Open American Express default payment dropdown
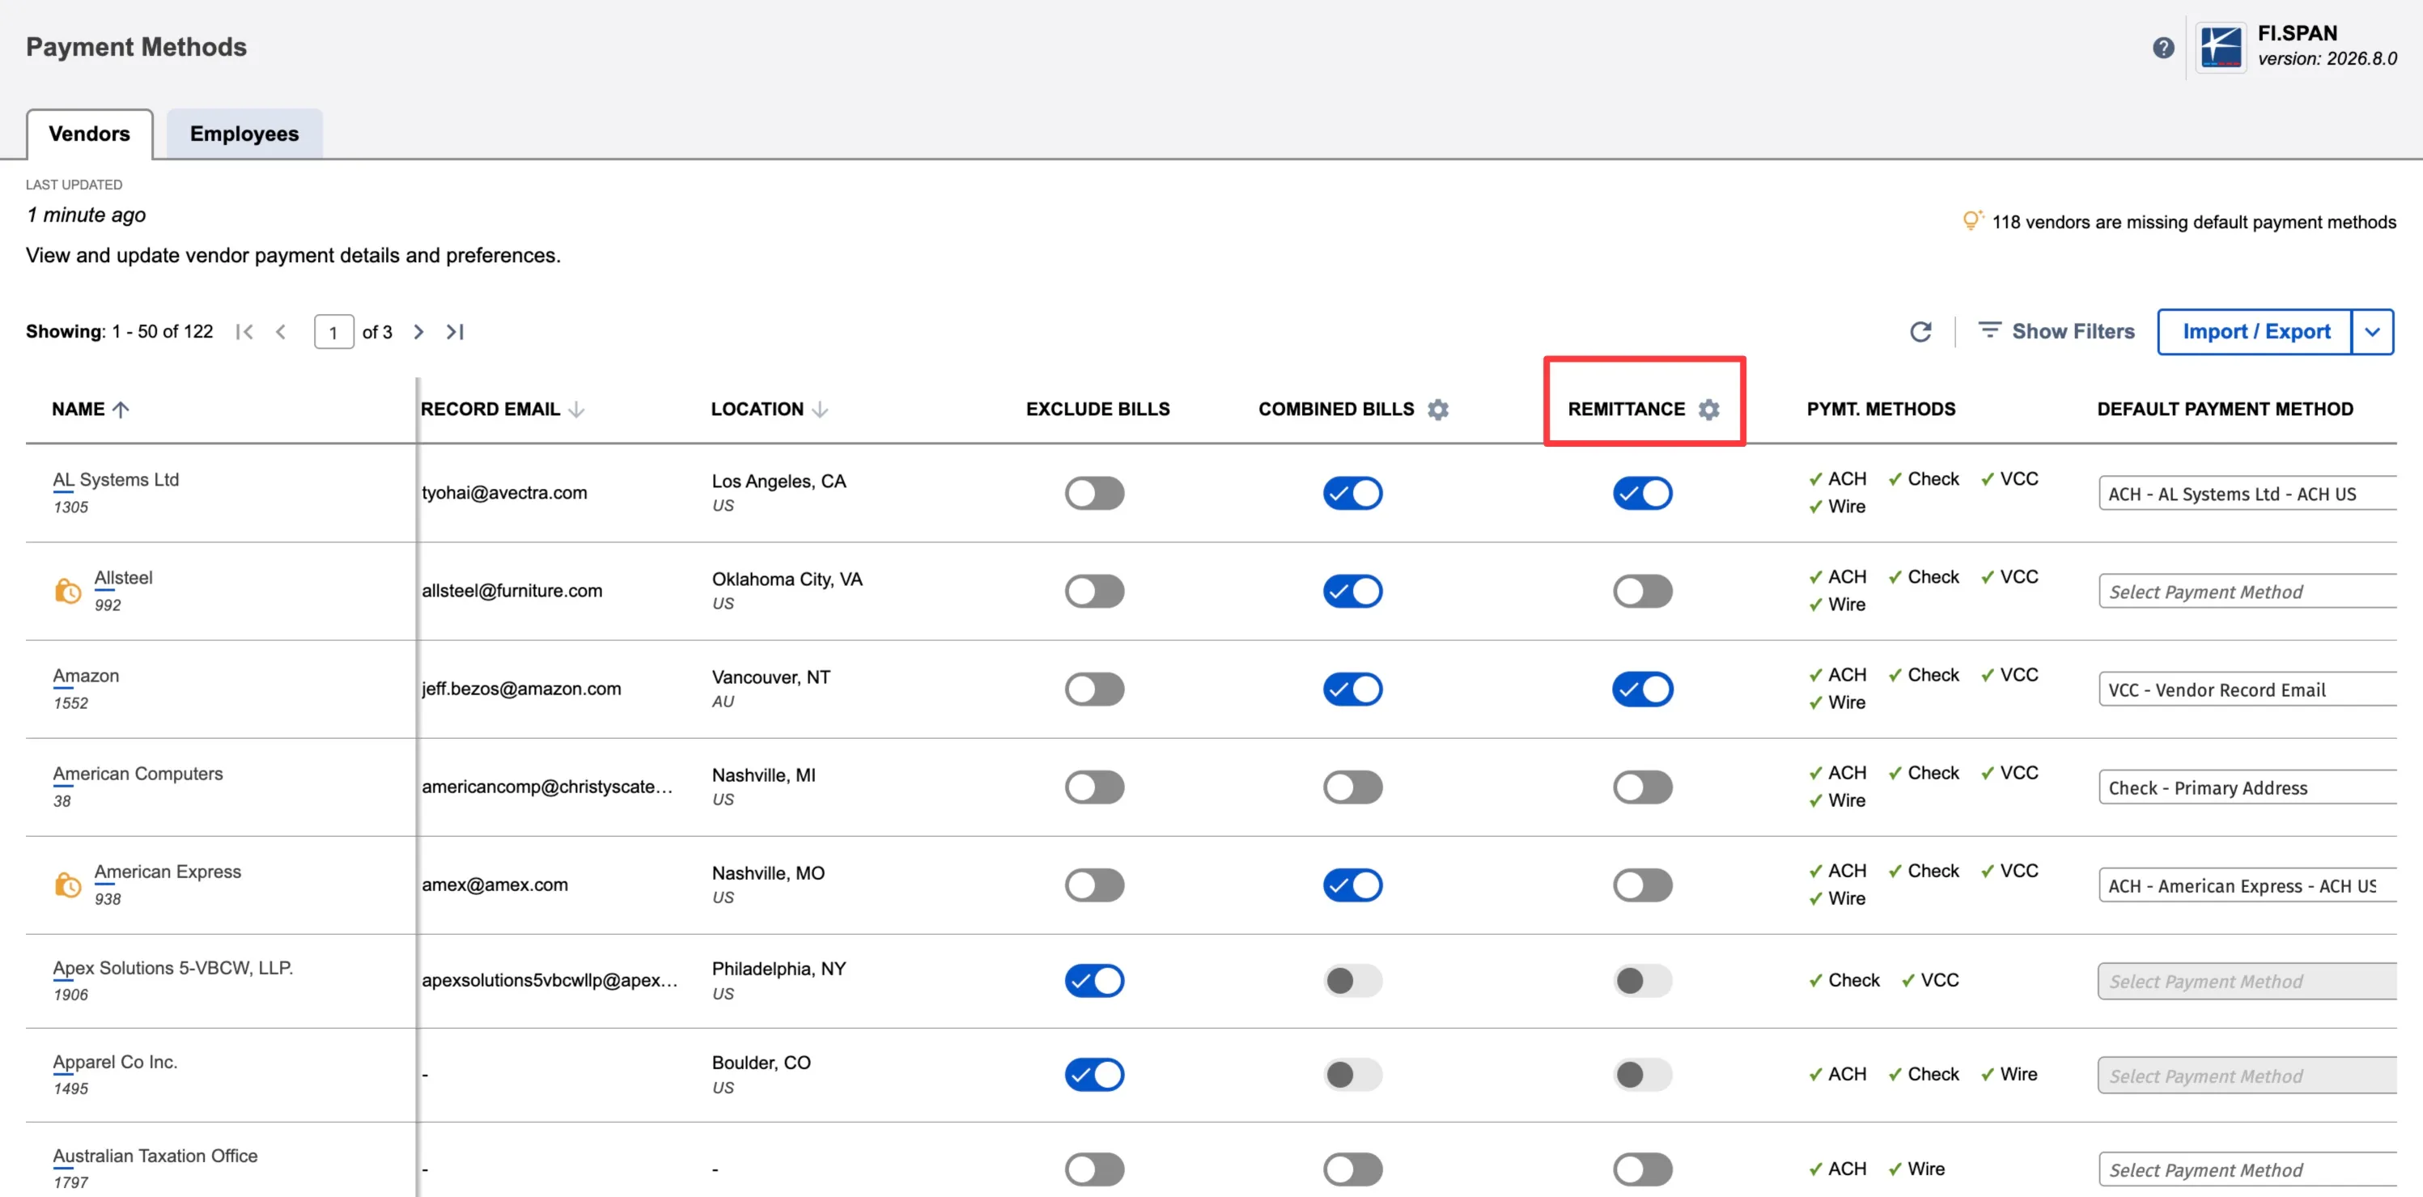The image size is (2423, 1197). (2247, 885)
